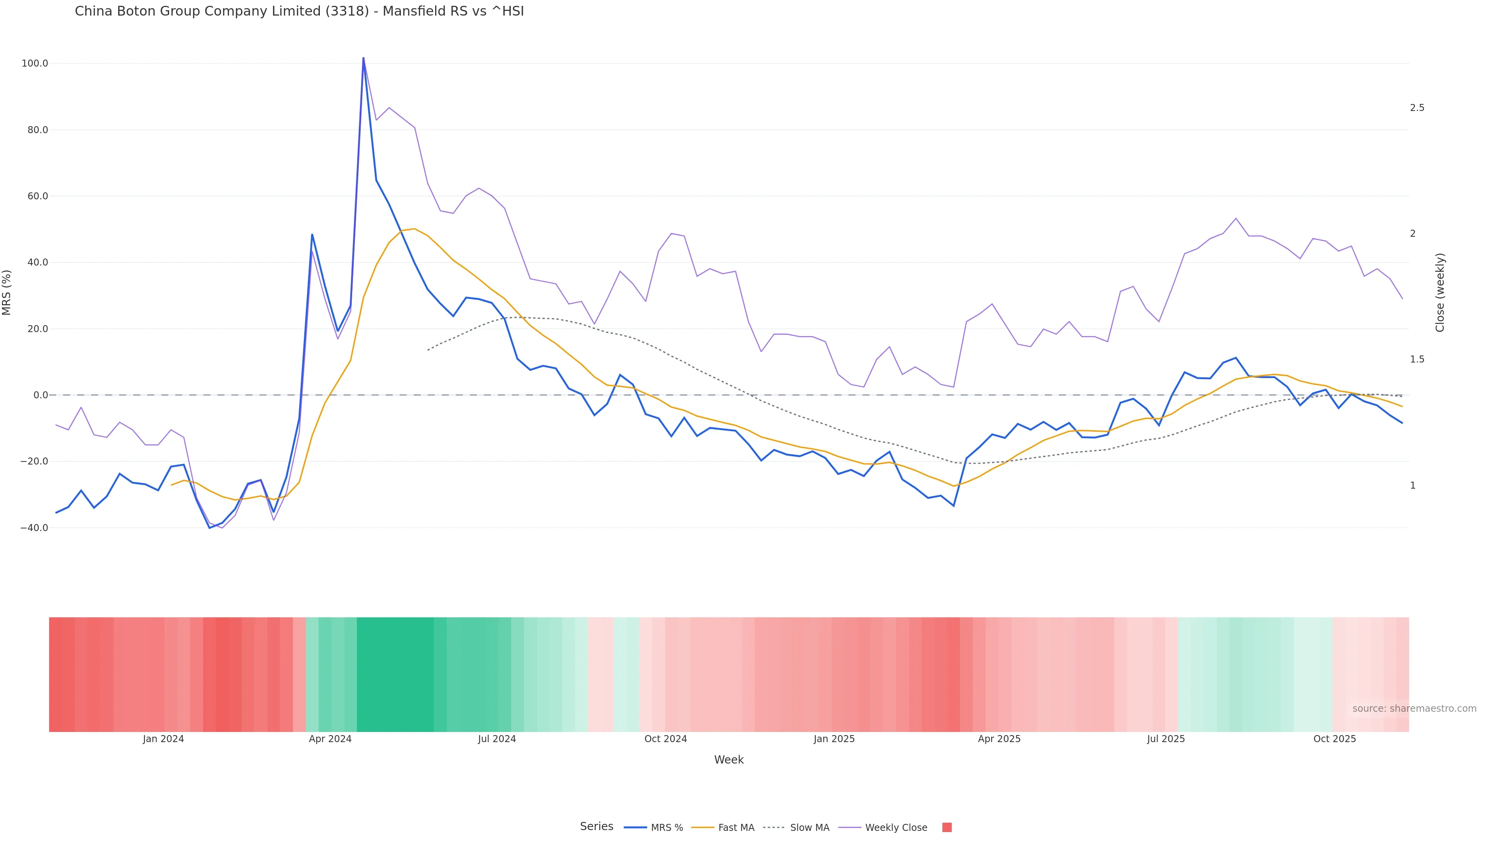Click the purple Weekly Close line icon
Viewport: 1496px width, 841px height.
click(x=850, y=828)
